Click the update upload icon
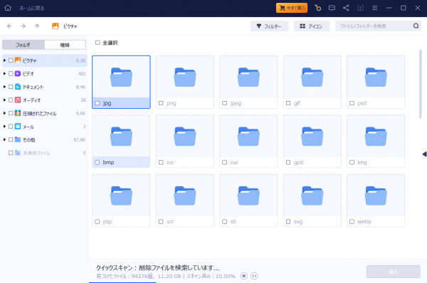 [x=360, y=8]
